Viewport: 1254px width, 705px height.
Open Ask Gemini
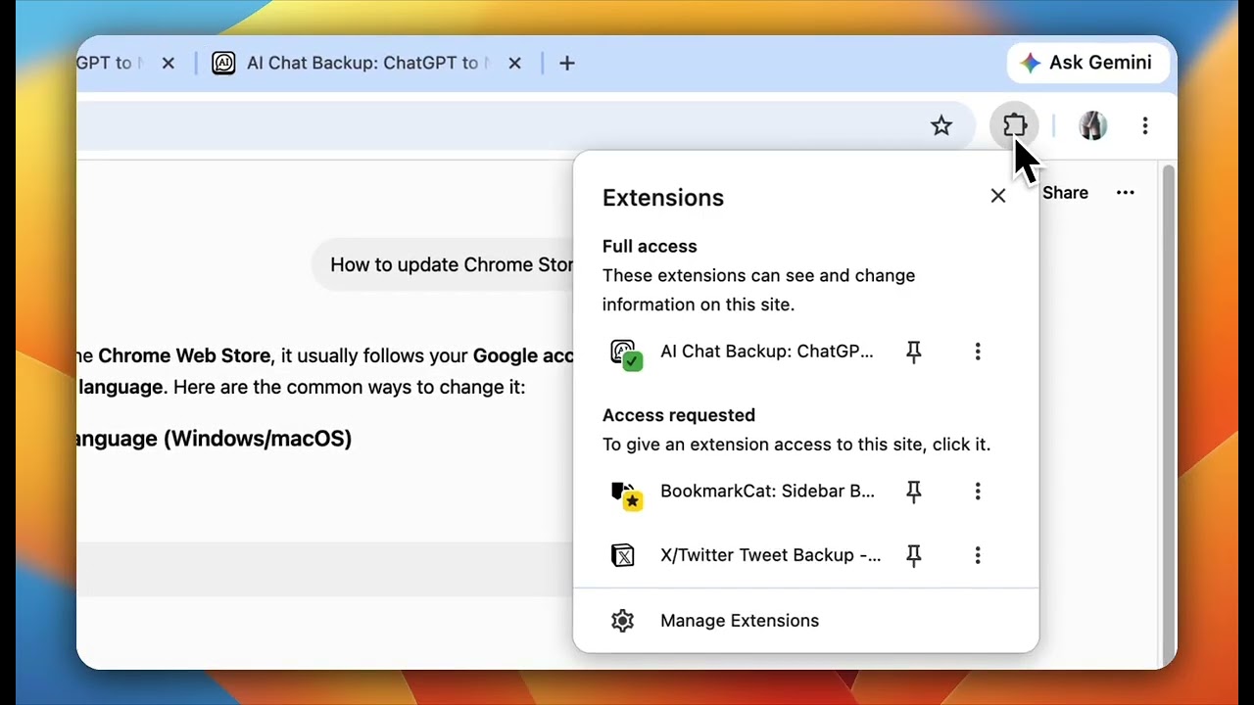coord(1087,63)
